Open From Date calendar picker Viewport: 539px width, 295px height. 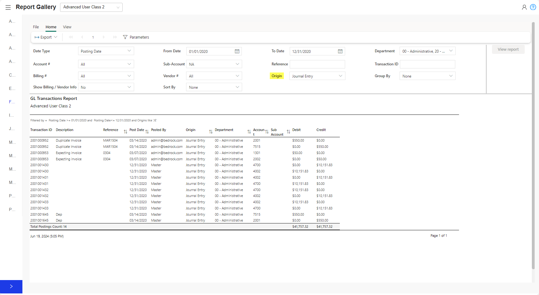point(237,51)
